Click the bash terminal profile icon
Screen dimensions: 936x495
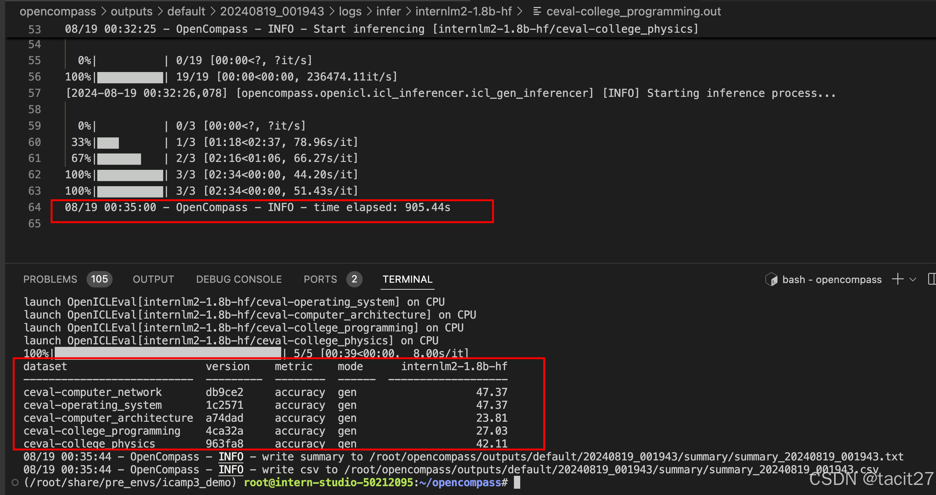point(771,279)
